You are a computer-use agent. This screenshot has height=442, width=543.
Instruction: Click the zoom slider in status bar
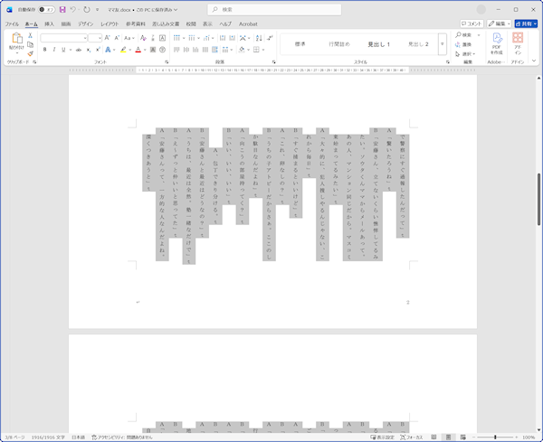click(x=495, y=437)
